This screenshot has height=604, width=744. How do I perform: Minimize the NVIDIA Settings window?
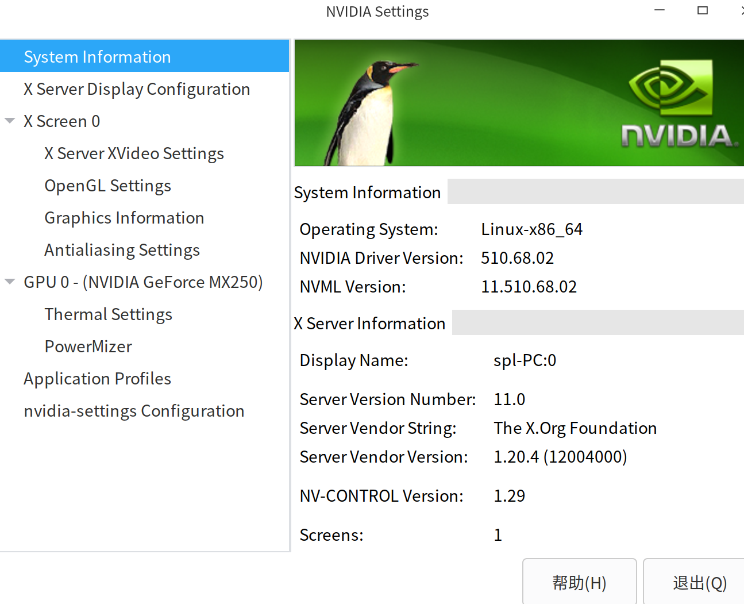point(660,10)
